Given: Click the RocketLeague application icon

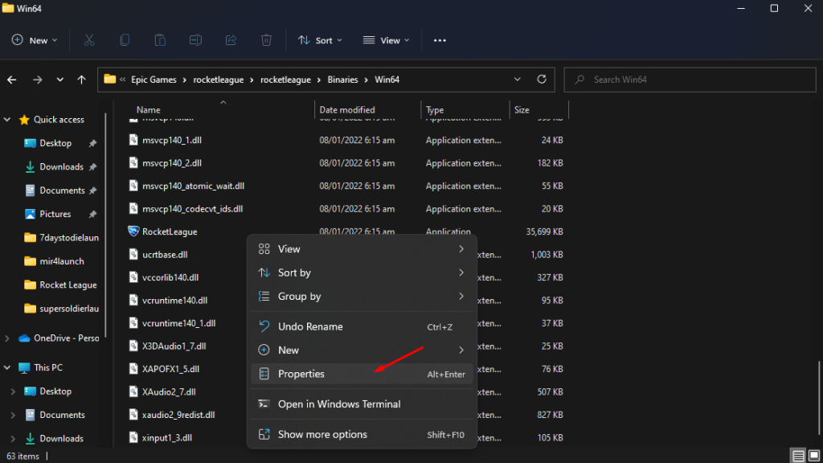Looking at the screenshot, I should click(x=133, y=231).
